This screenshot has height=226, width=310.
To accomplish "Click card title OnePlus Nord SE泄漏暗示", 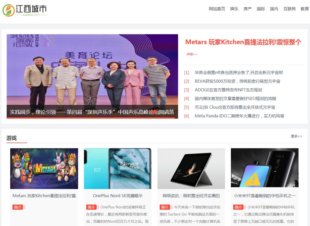I will pyautogui.click(x=118, y=196).
